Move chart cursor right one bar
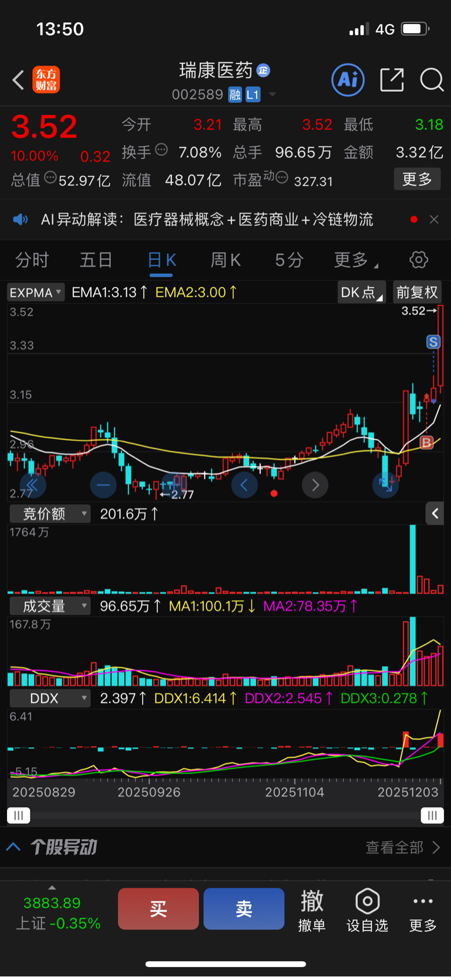451x977 pixels. point(315,485)
